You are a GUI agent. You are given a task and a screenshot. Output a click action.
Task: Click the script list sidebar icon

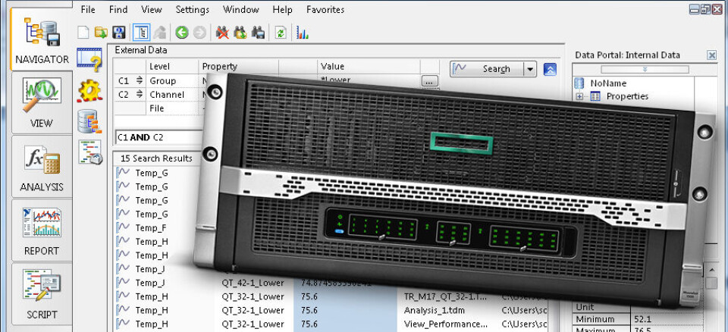tap(90, 152)
